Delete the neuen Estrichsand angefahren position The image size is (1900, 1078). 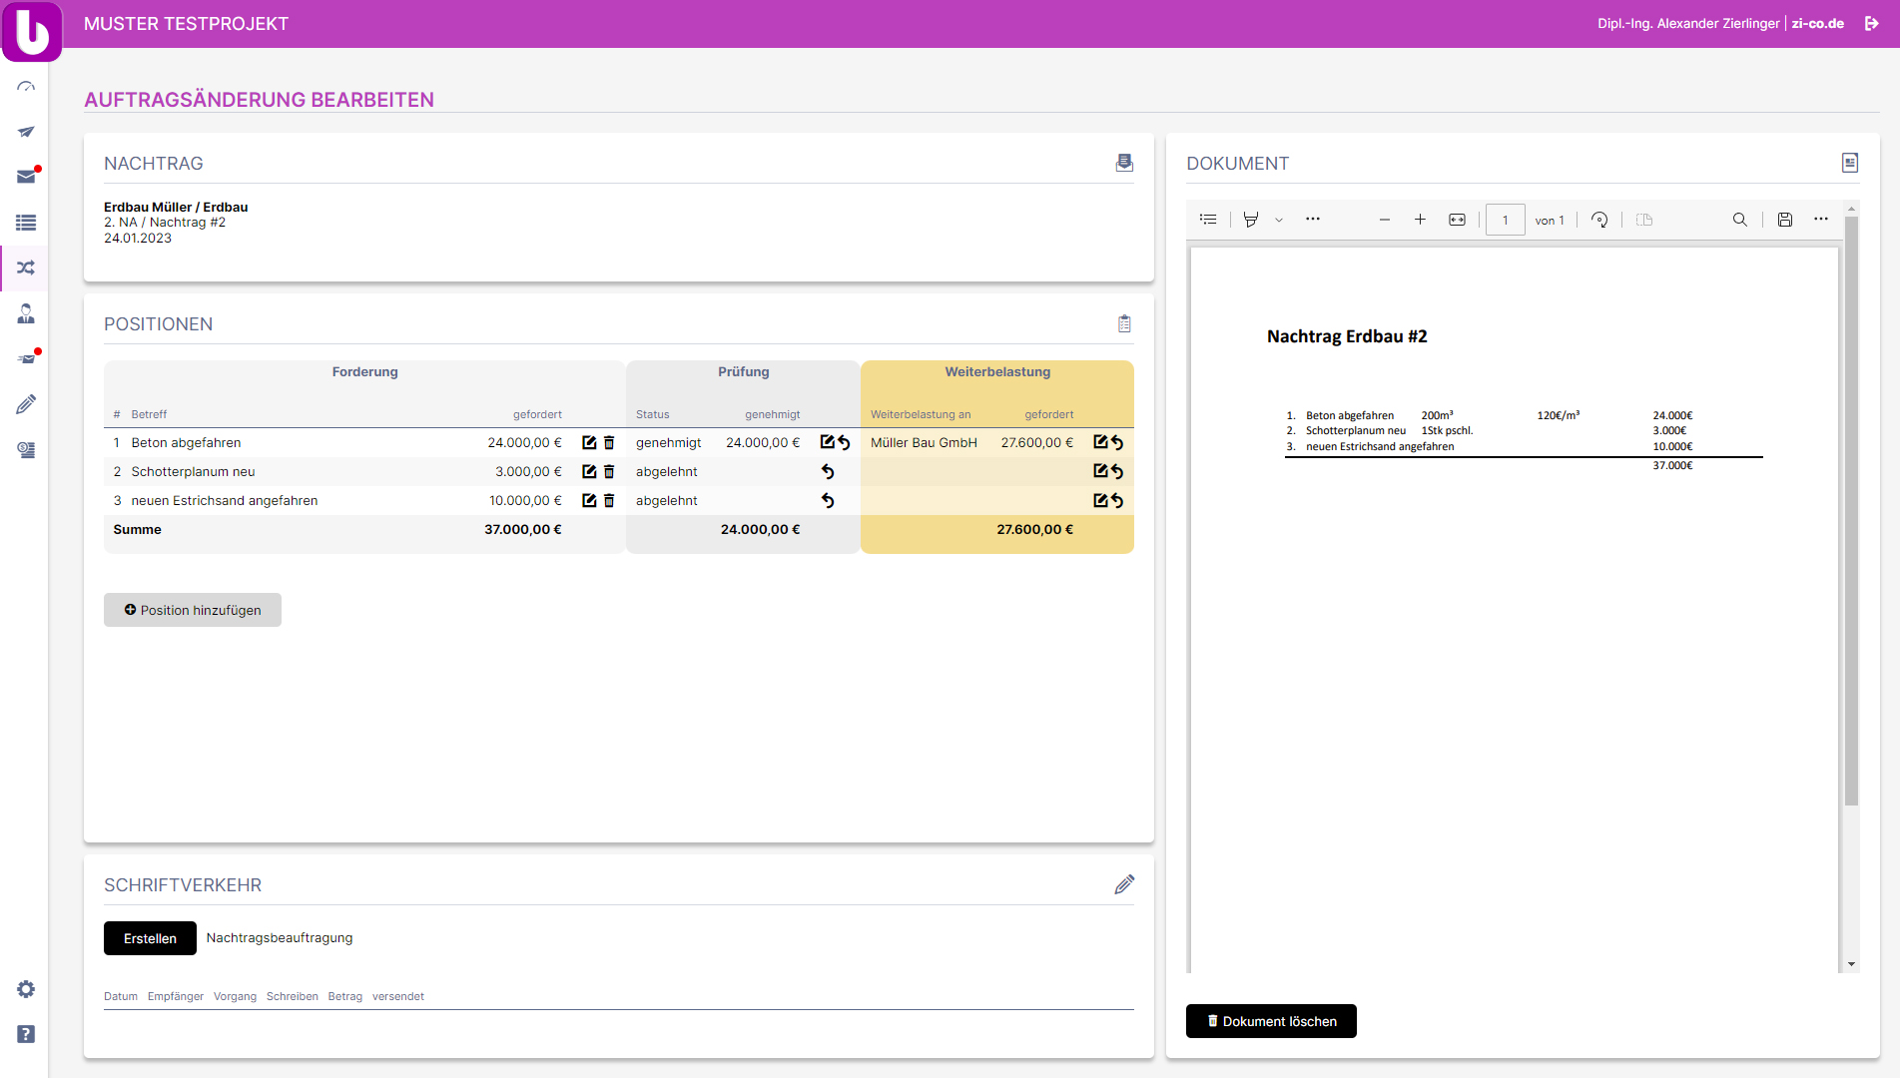pos(609,500)
